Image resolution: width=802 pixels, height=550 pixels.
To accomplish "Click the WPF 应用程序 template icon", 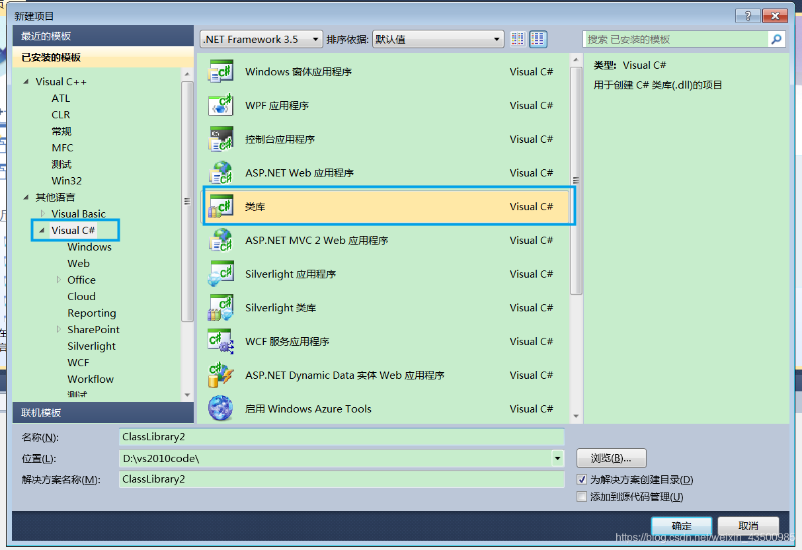I will (x=221, y=105).
